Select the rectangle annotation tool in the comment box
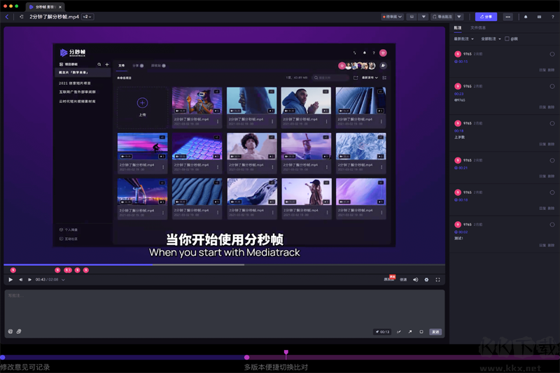This screenshot has width=560, height=373. tap(421, 332)
